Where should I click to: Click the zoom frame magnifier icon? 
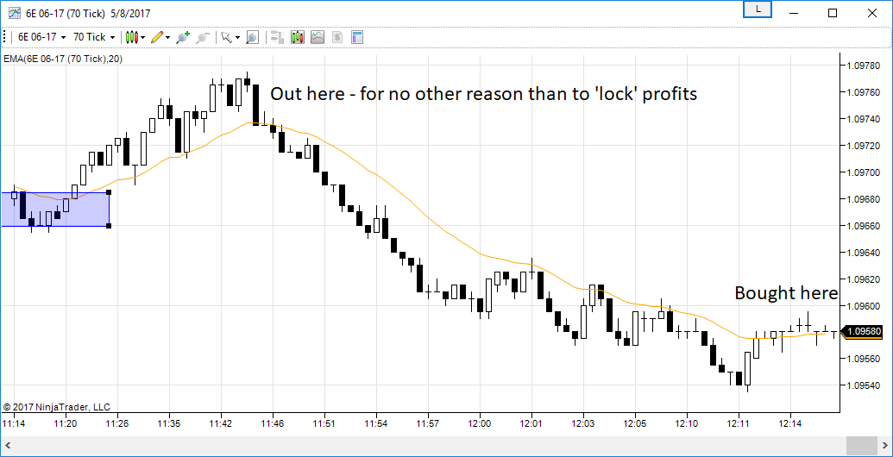[x=252, y=38]
